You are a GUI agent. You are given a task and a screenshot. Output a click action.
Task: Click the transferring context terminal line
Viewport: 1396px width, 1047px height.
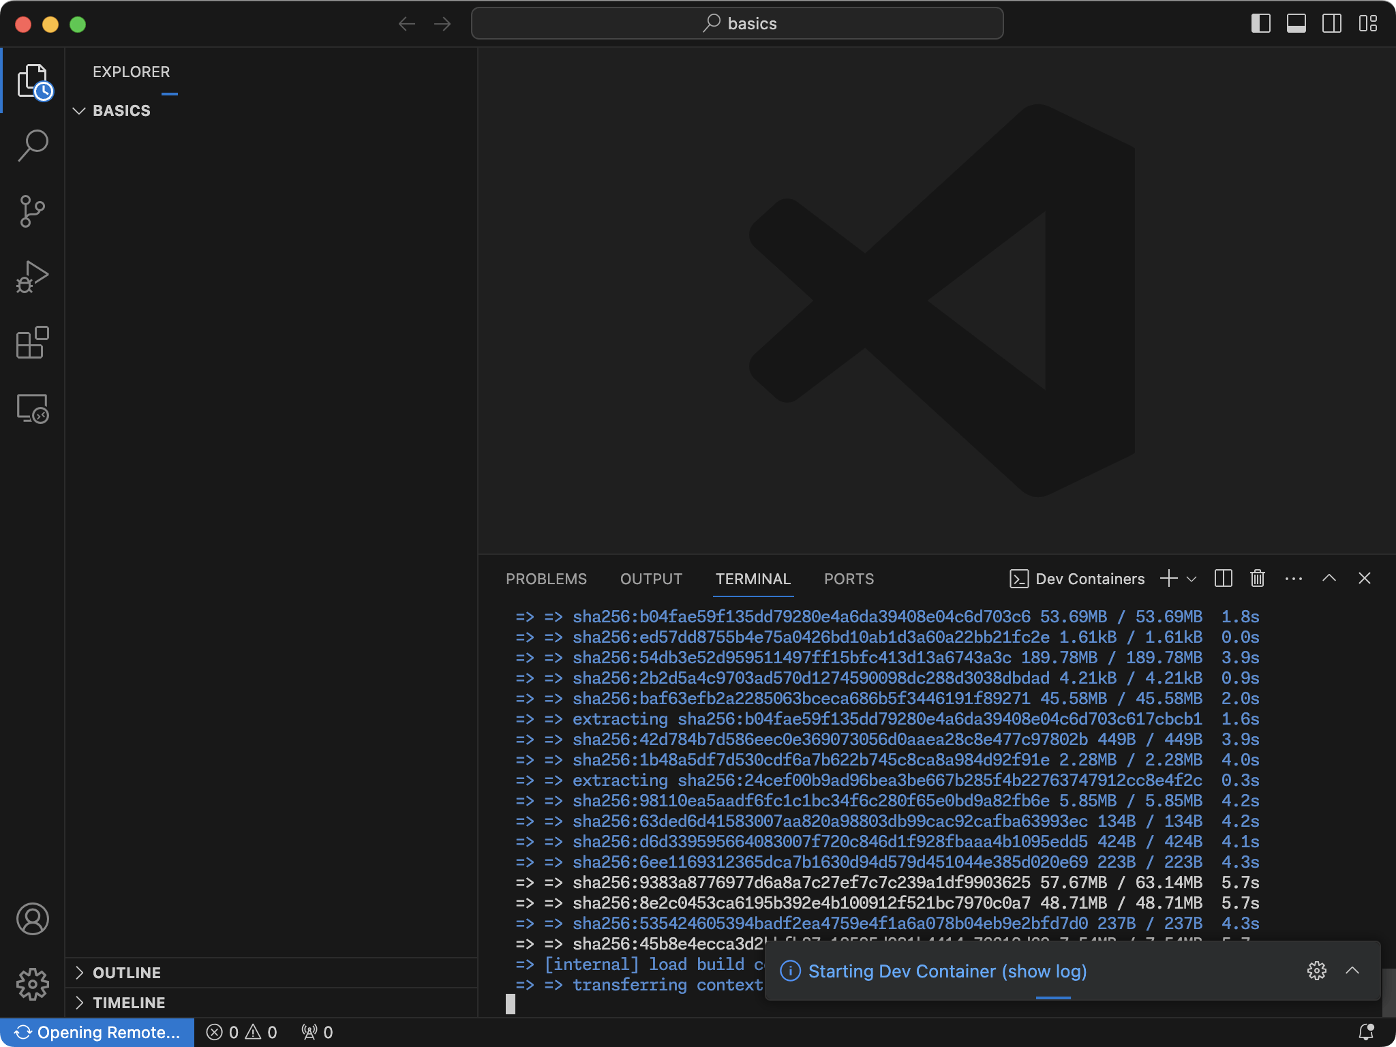[639, 985]
